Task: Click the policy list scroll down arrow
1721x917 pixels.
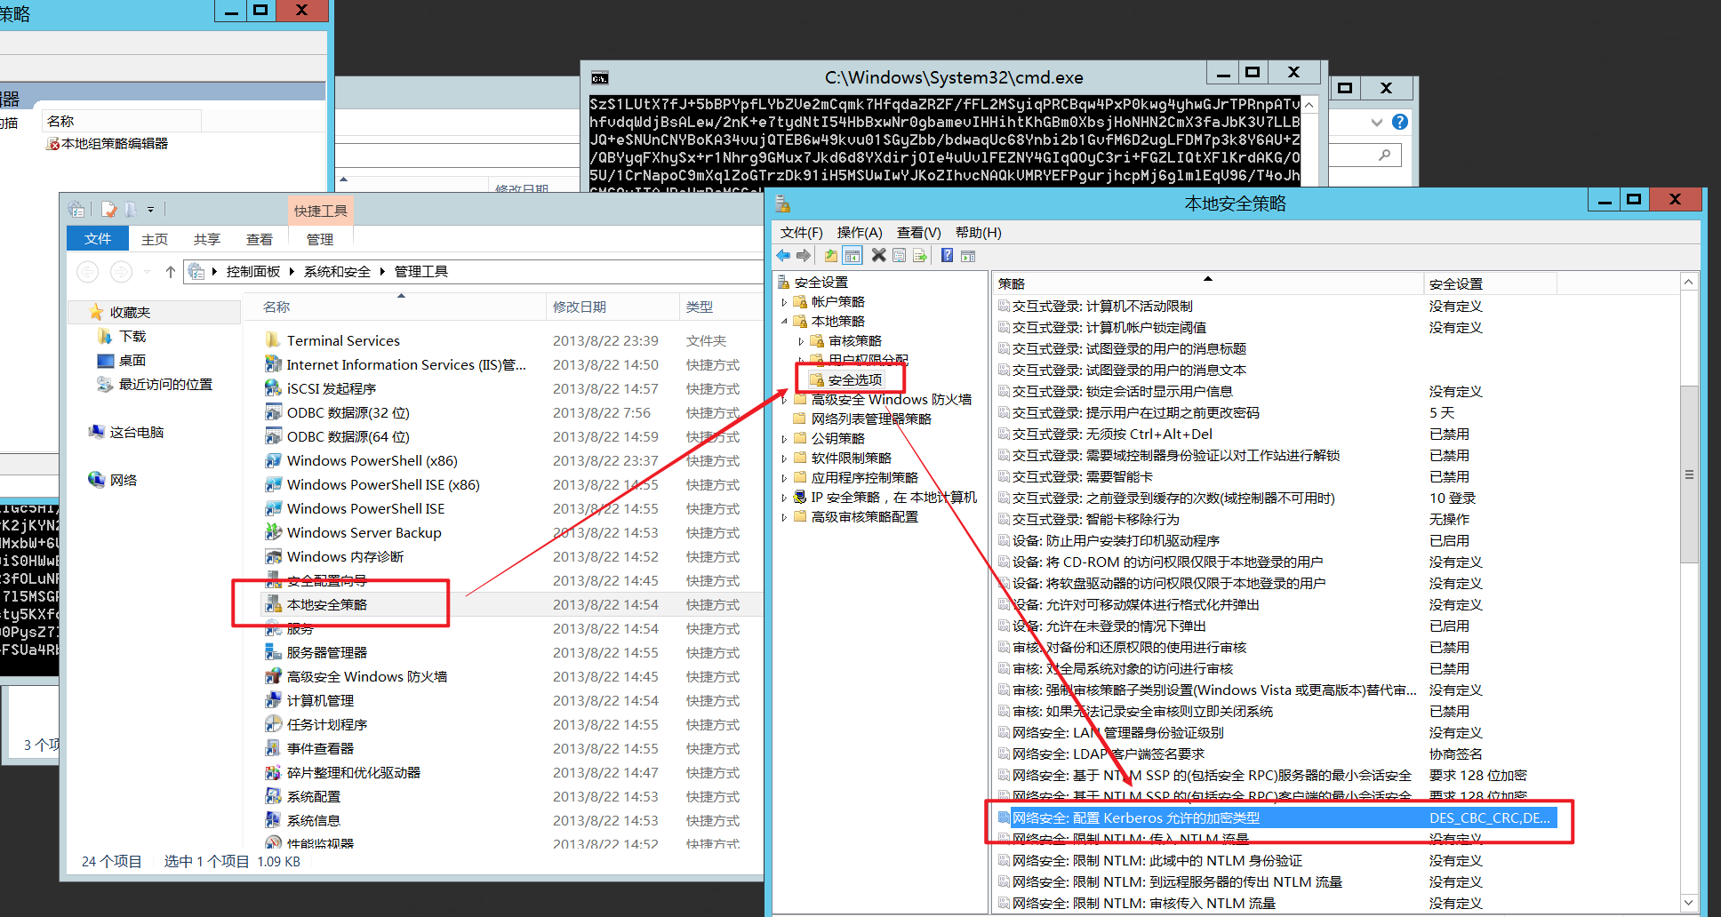Action: coord(1689,903)
